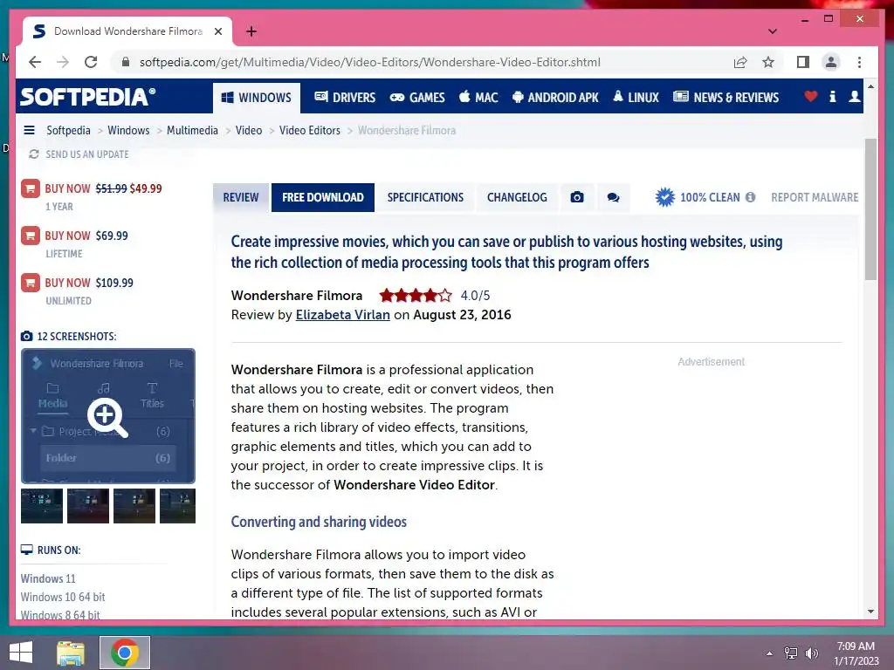Click Buy Now 1 Year cart icon

tap(31, 188)
